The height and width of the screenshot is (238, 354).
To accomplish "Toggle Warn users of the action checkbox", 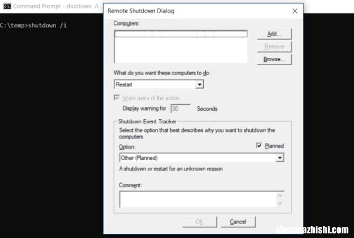I will [116, 98].
